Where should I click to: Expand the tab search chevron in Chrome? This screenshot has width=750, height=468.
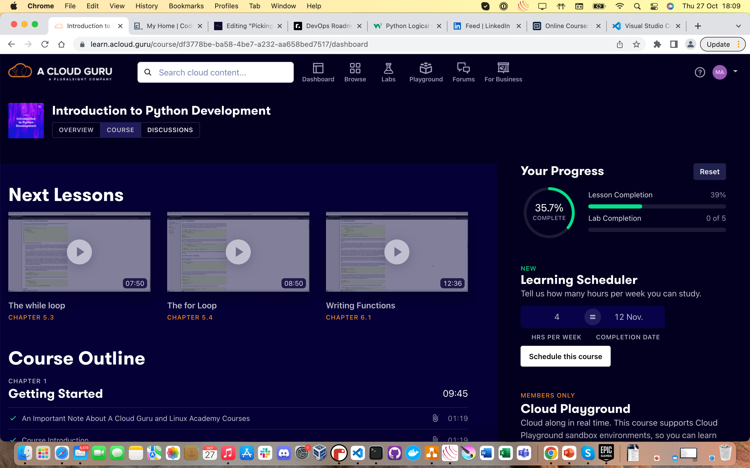(738, 26)
